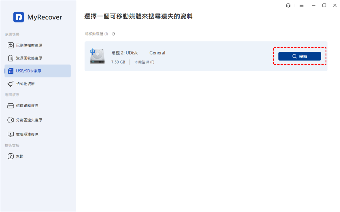Click the 已刪除檔案復原 restore icon
This screenshot has width=340, height=212.
10,45
